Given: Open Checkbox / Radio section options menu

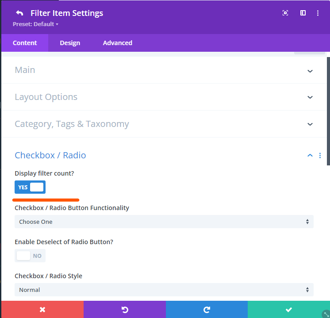Looking at the screenshot, I should [x=320, y=155].
